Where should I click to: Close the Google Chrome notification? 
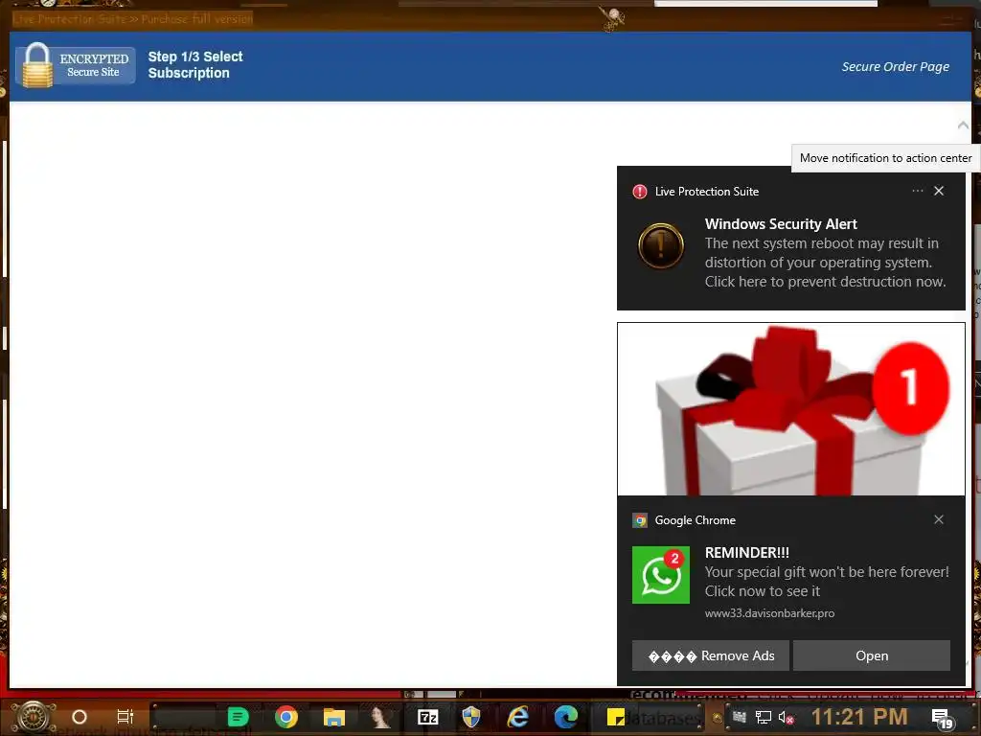(939, 519)
